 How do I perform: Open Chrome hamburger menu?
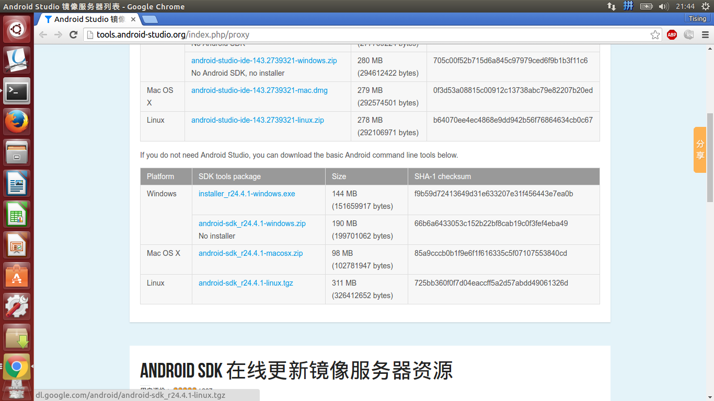pos(705,35)
